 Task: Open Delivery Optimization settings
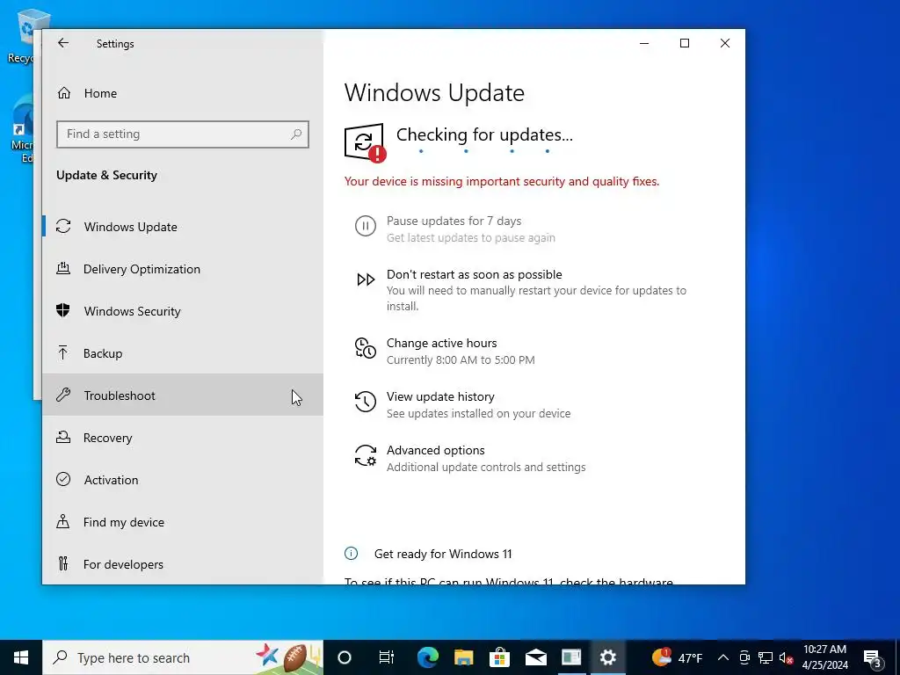pyautogui.click(x=183, y=269)
